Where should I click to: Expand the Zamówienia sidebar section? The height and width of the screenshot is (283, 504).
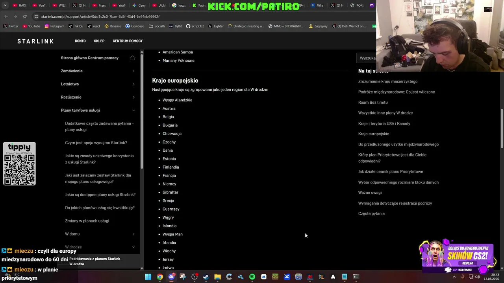click(x=98, y=71)
